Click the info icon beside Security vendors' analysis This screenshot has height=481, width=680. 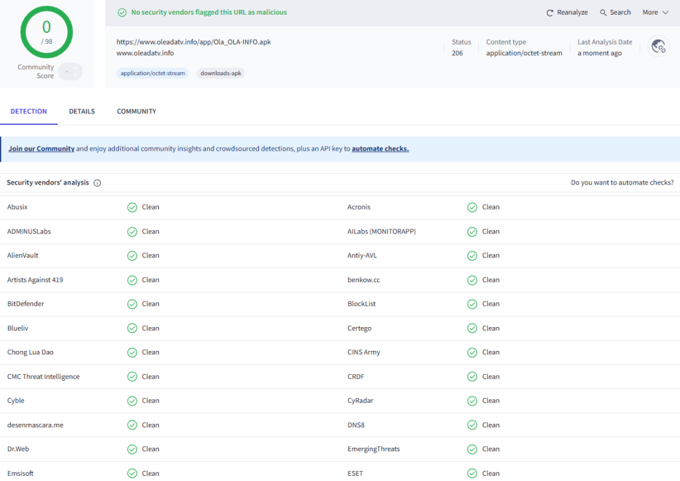pos(97,182)
